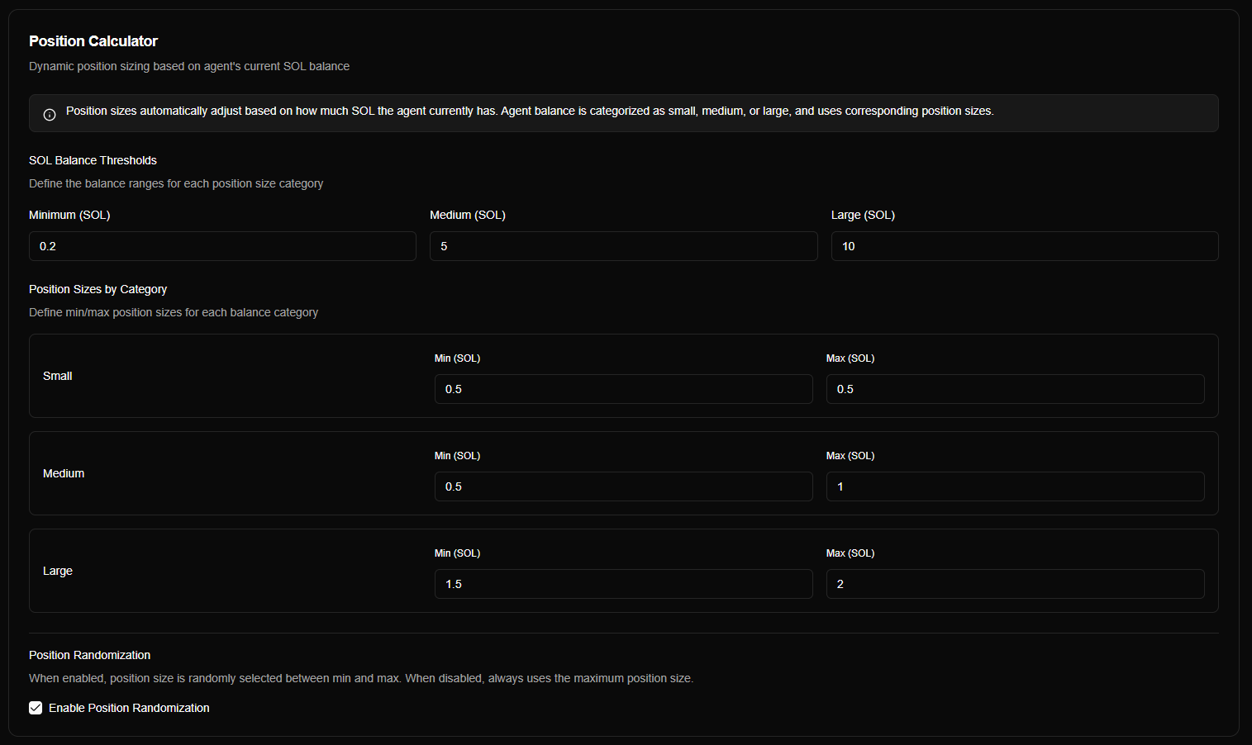Image resolution: width=1252 pixels, height=745 pixels.
Task: Toggle the Enable Position Randomization checkbox
Action: [x=36, y=708]
